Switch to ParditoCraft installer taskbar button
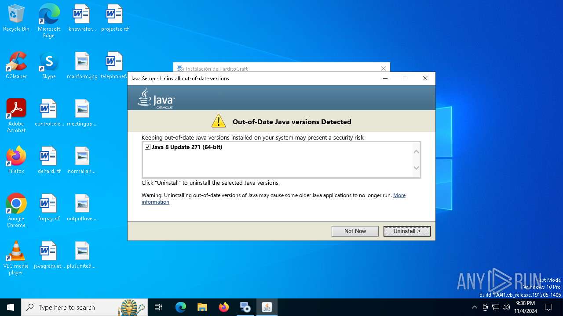Image resolution: width=563 pixels, height=316 pixels. [245, 307]
